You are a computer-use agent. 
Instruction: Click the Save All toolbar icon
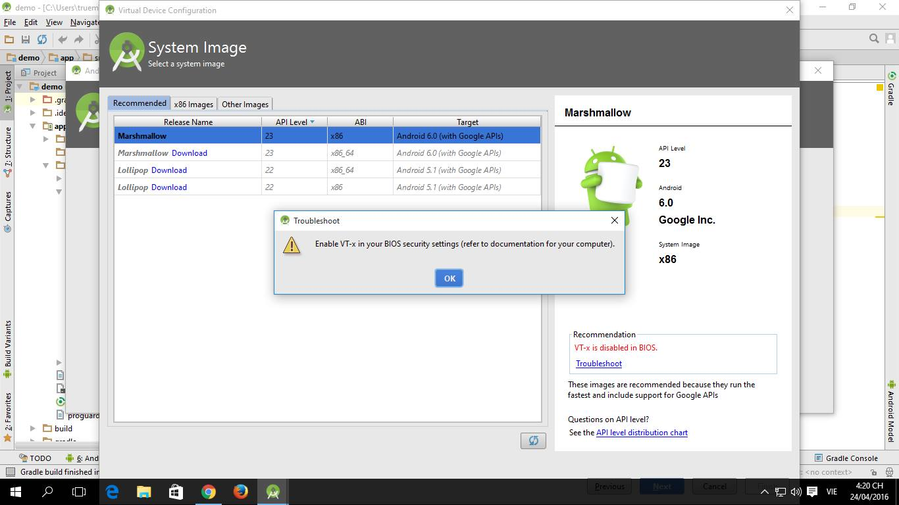click(26, 39)
